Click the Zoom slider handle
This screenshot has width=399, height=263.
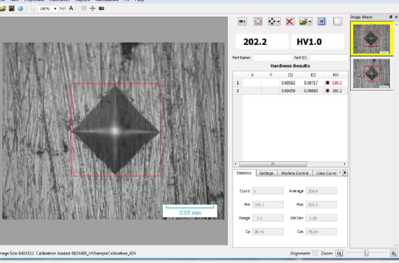pyautogui.click(x=367, y=253)
